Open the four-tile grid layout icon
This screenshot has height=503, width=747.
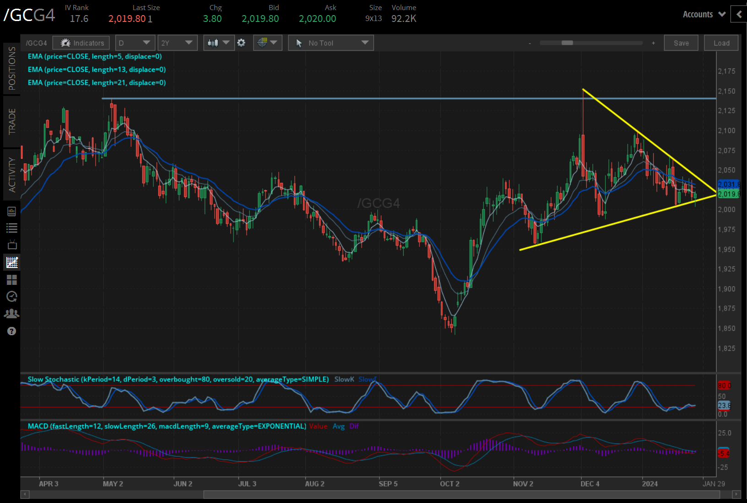tap(12, 279)
